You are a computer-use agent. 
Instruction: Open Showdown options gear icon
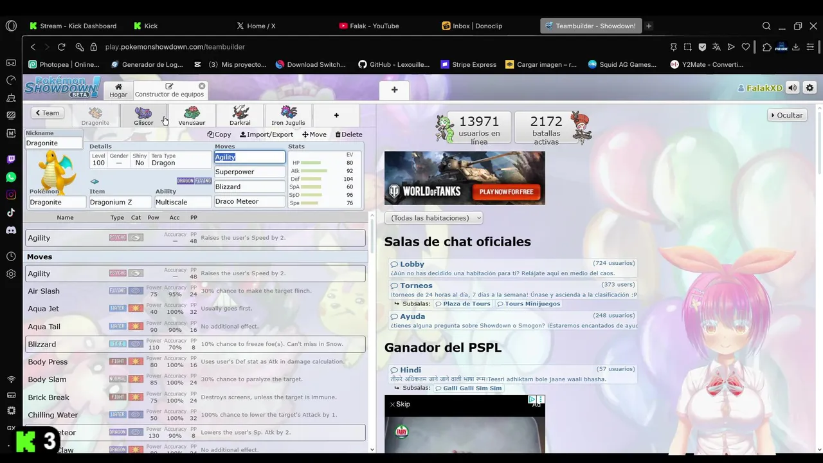pyautogui.click(x=809, y=88)
